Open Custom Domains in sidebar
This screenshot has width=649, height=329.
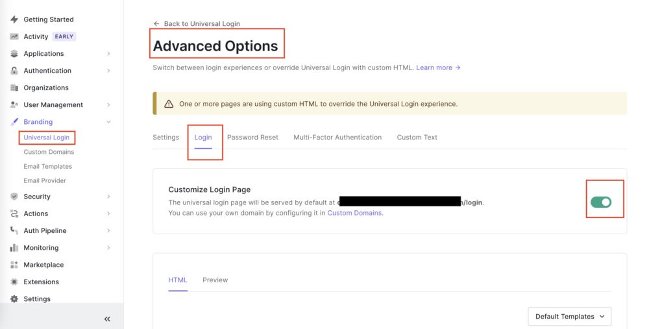tap(49, 152)
